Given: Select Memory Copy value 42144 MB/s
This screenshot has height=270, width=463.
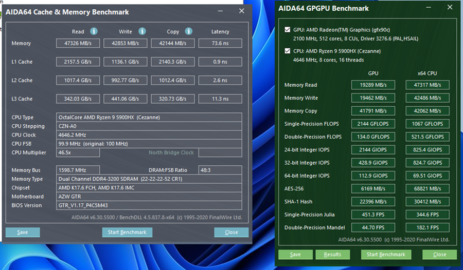Looking at the screenshot, I should pyautogui.click(x=173, y=43).
